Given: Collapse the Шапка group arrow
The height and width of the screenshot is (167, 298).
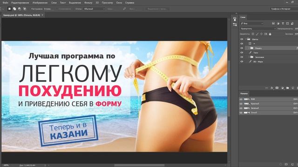Looking at the screenshot, I should [246, 39].
